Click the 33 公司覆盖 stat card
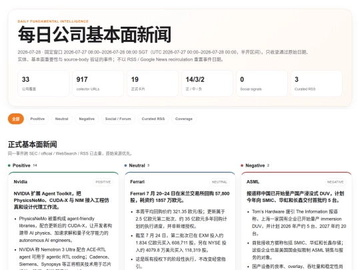 tap(43, 83)
